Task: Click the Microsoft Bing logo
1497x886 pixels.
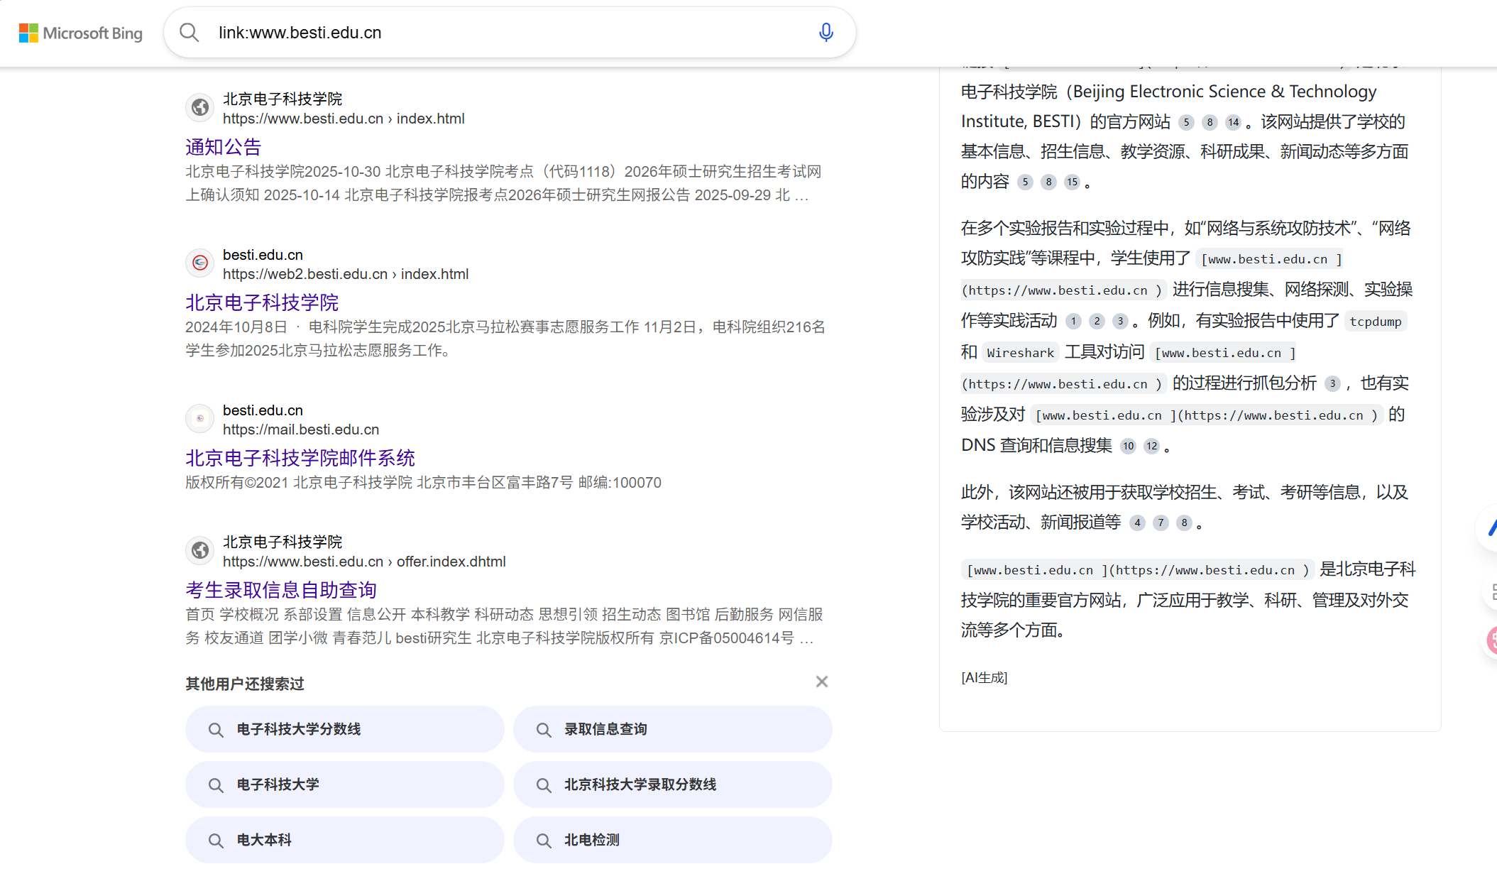Action: point(80,33)
